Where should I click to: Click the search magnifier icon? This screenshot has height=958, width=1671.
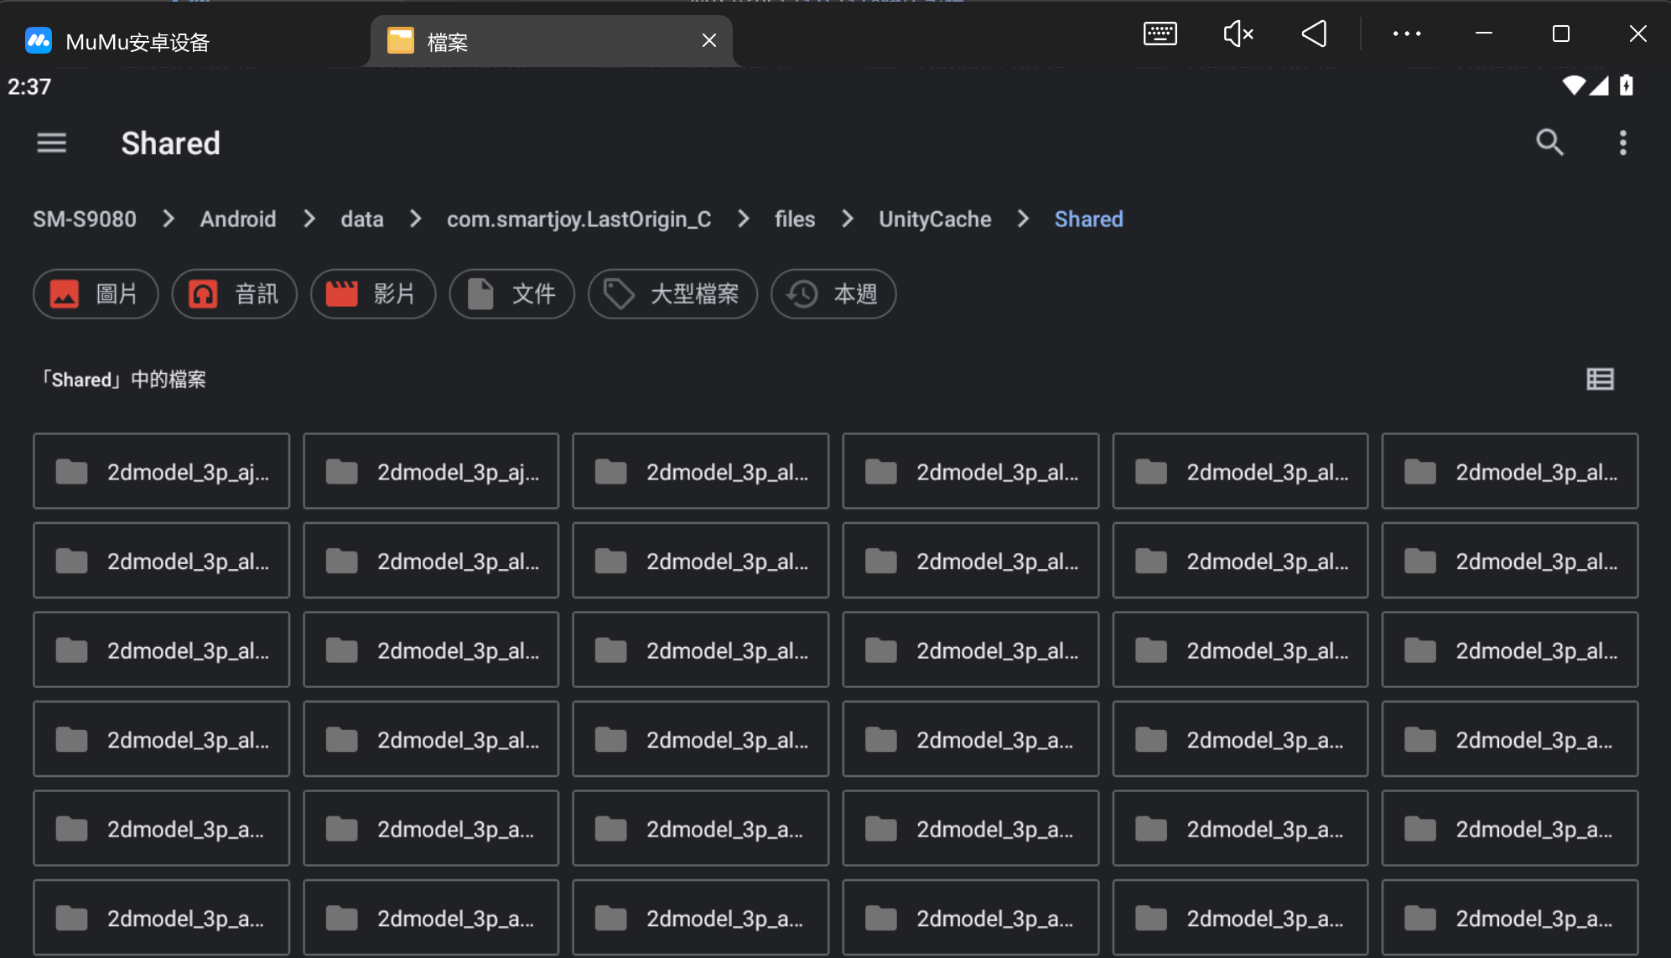pos(1549,143)
